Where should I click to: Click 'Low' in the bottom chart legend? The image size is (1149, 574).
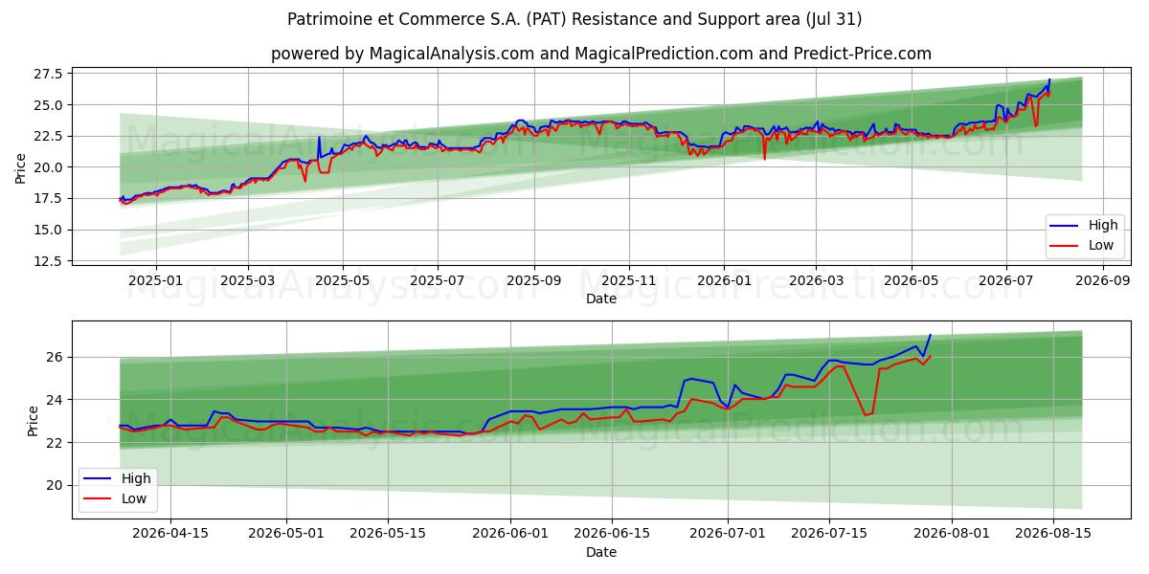pyautogui.click(x=136, y=498)
